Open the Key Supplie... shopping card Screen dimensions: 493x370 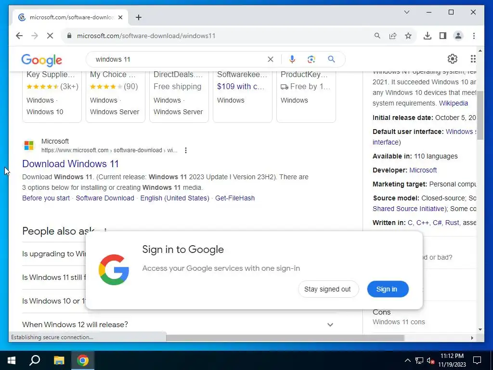[x=52, y=96]
